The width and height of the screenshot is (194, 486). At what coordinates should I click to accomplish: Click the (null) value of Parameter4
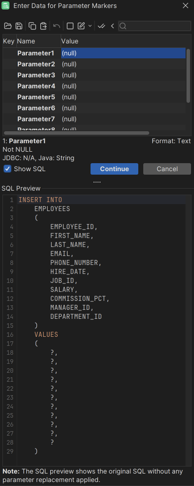click(69, 86)
